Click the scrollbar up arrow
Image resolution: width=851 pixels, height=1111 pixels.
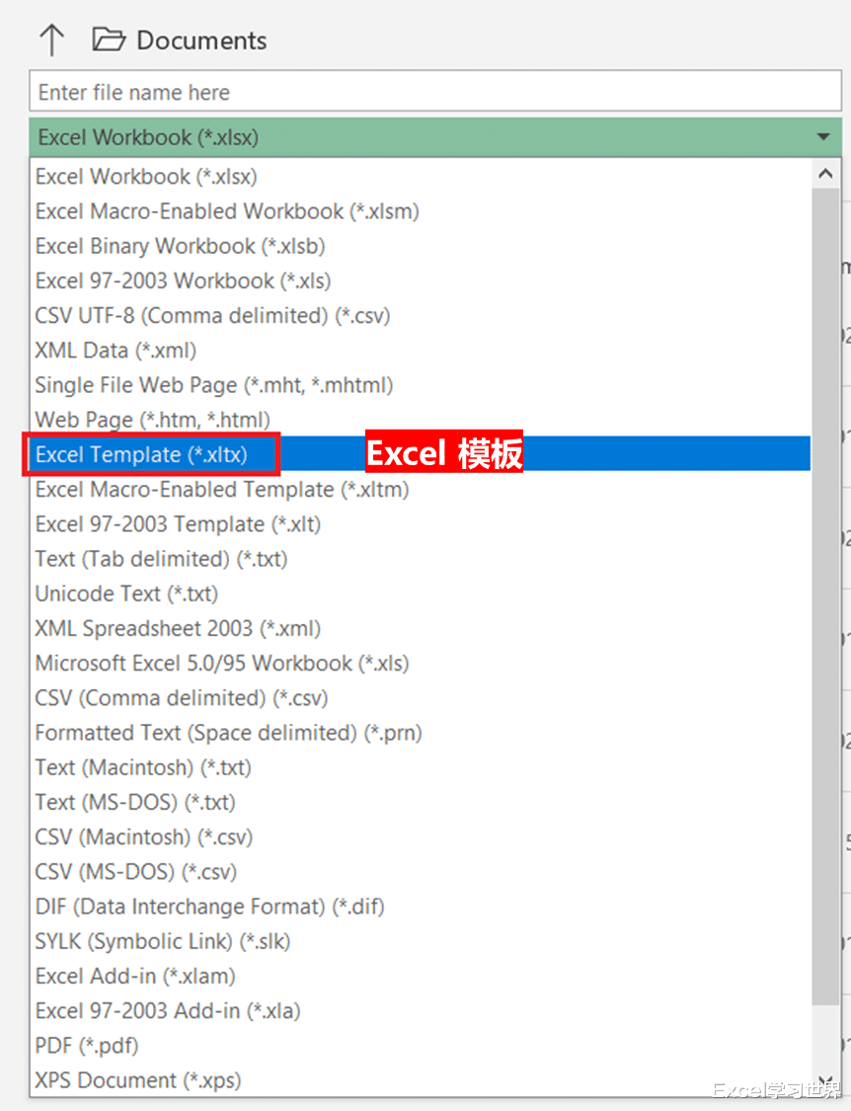tap(825, 174)
